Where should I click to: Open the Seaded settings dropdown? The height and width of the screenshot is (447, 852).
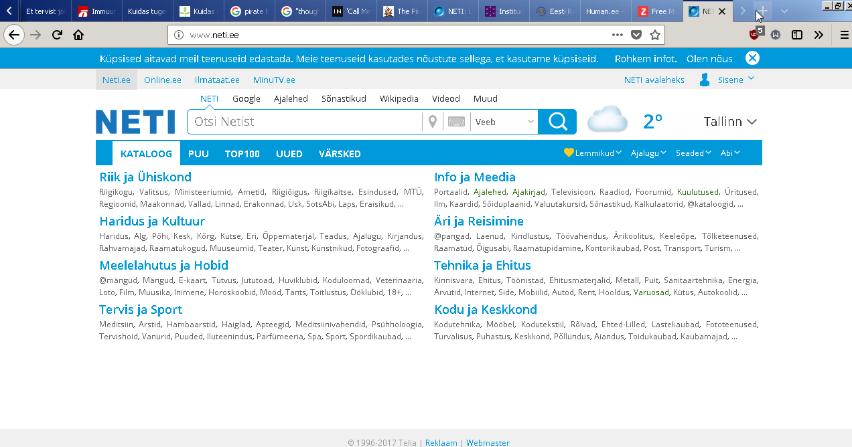click(x=693, y=153)
